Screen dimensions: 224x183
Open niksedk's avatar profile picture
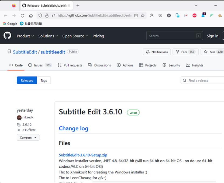19,117
